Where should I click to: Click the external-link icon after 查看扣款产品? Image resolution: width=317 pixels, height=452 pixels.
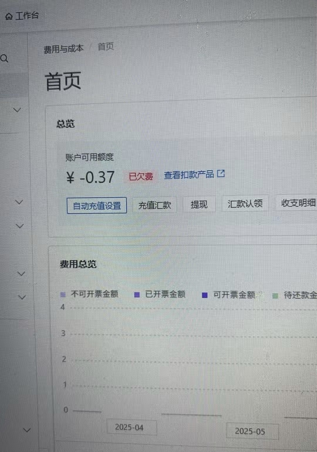point(221,174)
